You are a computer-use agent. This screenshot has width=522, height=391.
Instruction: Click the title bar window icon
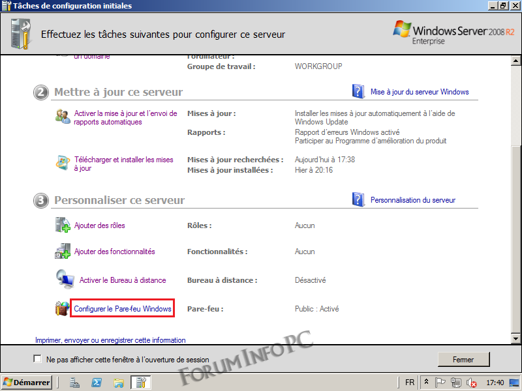point(7,6)
